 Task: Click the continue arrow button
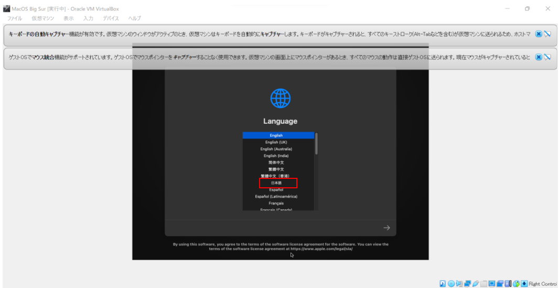tap(386, 228)
